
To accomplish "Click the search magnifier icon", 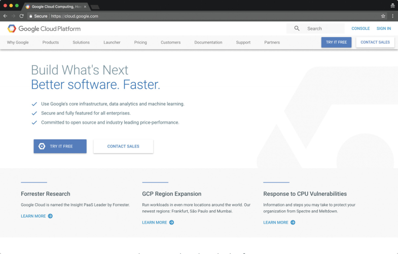I will [x=297, y=29].
